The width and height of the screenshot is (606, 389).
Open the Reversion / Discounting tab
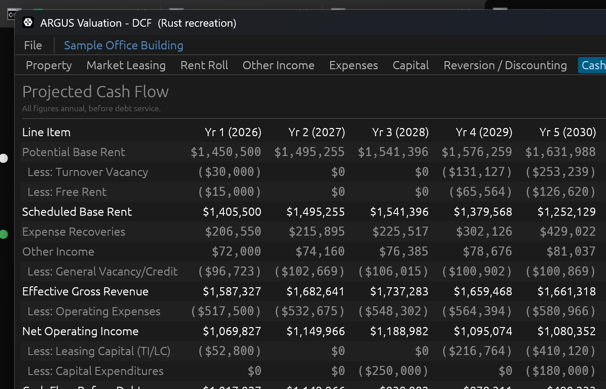(505, 65)
